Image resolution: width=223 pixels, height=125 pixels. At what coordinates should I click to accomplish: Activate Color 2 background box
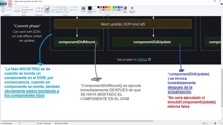tap(95, 9)
